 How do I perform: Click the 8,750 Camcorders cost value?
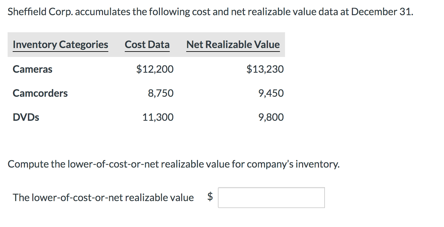point(161,93)
